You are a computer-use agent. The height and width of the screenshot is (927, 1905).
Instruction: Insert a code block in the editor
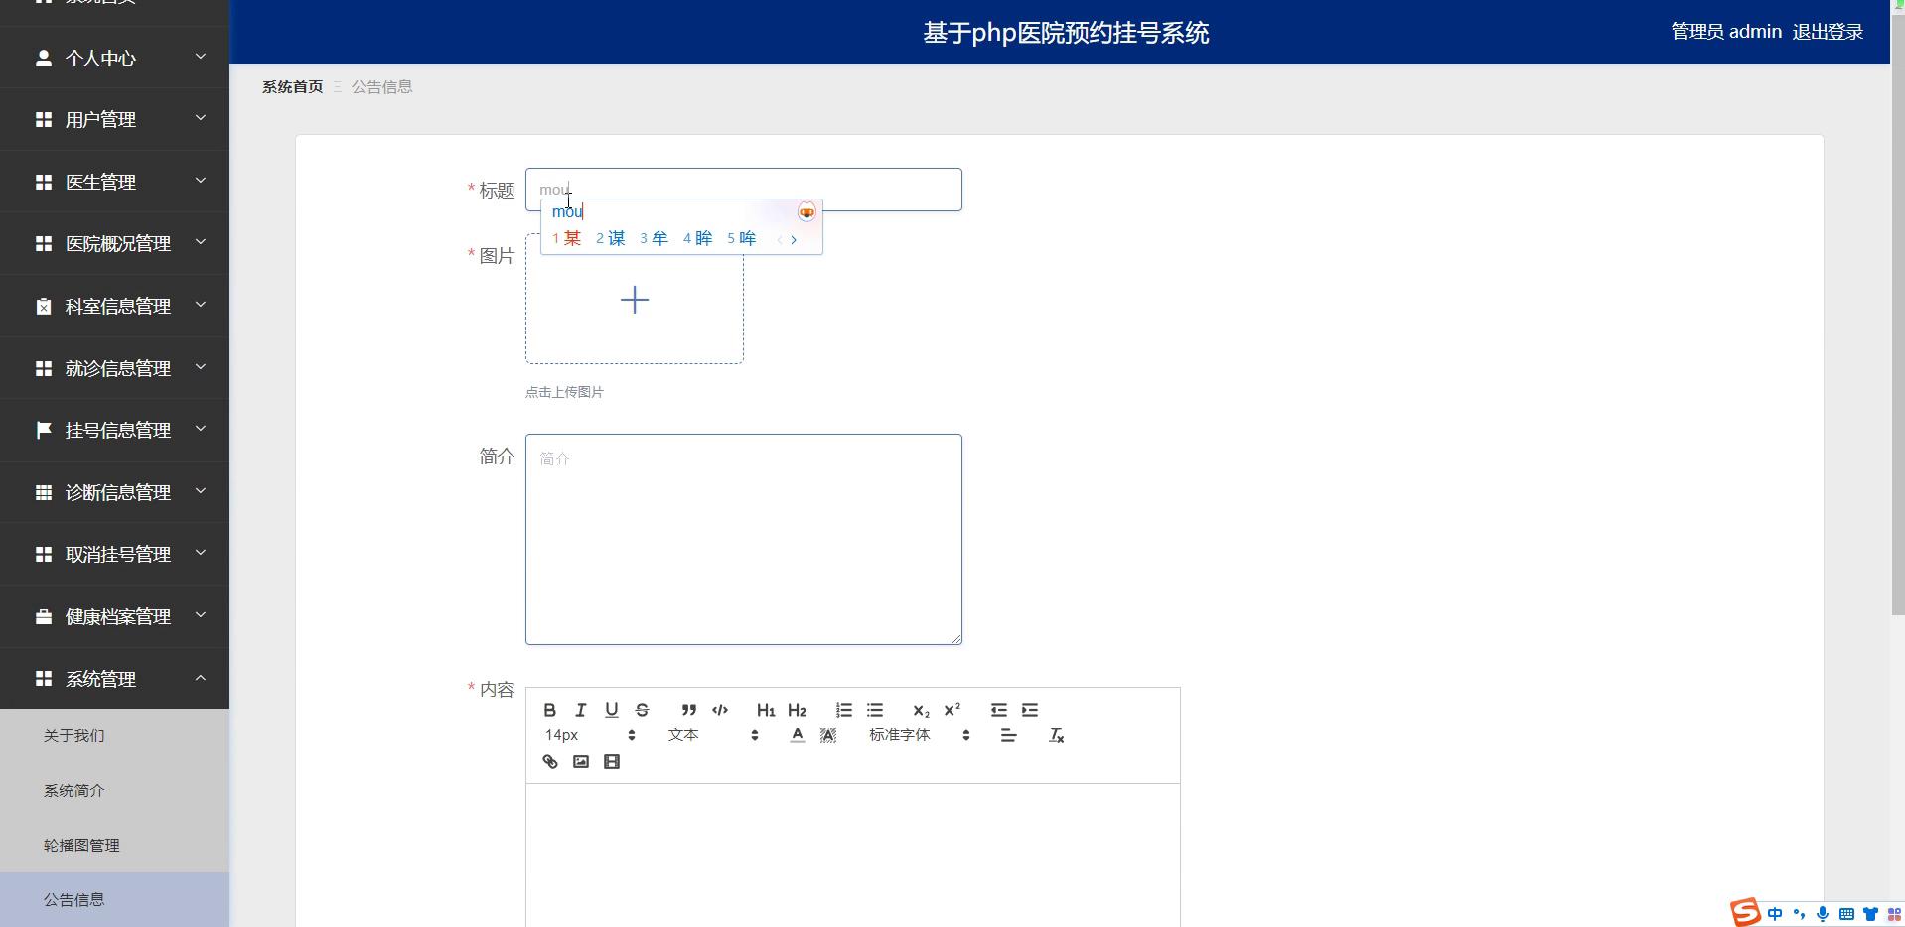pos(720,710)
